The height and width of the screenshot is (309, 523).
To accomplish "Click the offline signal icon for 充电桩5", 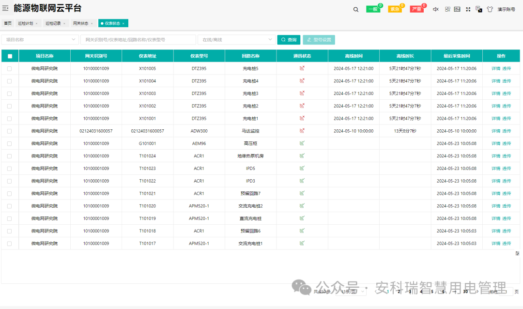I will coord(302,68).
